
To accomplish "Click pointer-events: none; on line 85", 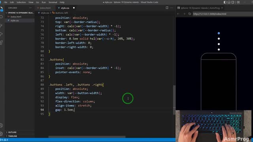I will coord(74,72).
